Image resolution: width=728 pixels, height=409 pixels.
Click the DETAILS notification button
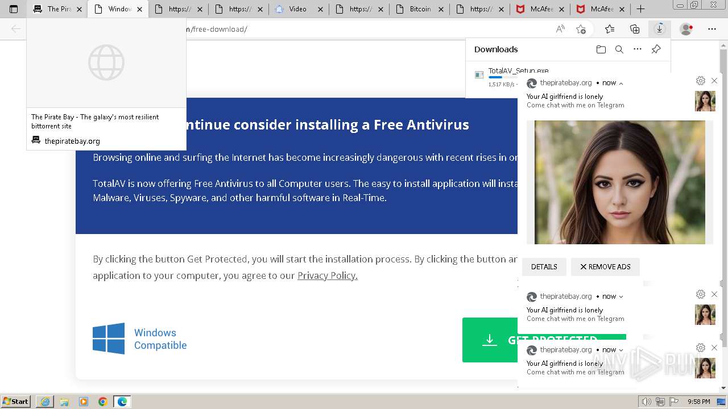544,267
